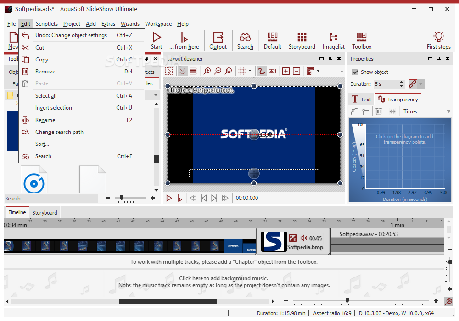Open the Scriptlets menu
459x321 pixels.
point(47,24)
